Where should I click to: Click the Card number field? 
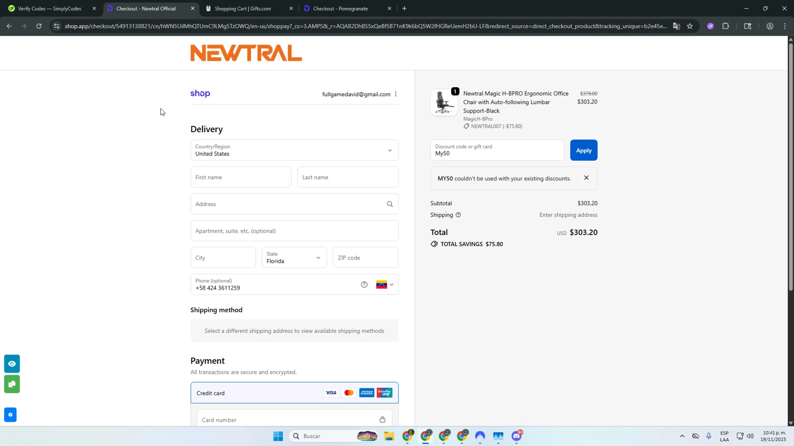(x=294, y=420)
